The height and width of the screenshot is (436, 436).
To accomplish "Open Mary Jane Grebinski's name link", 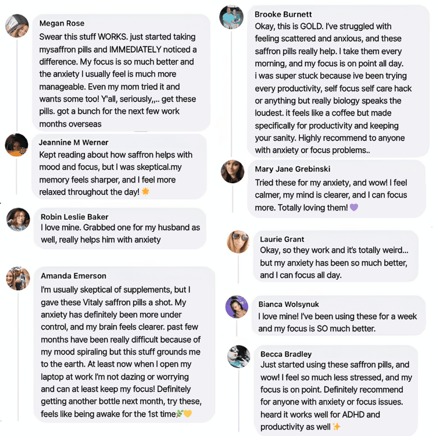I will (292, 169).
